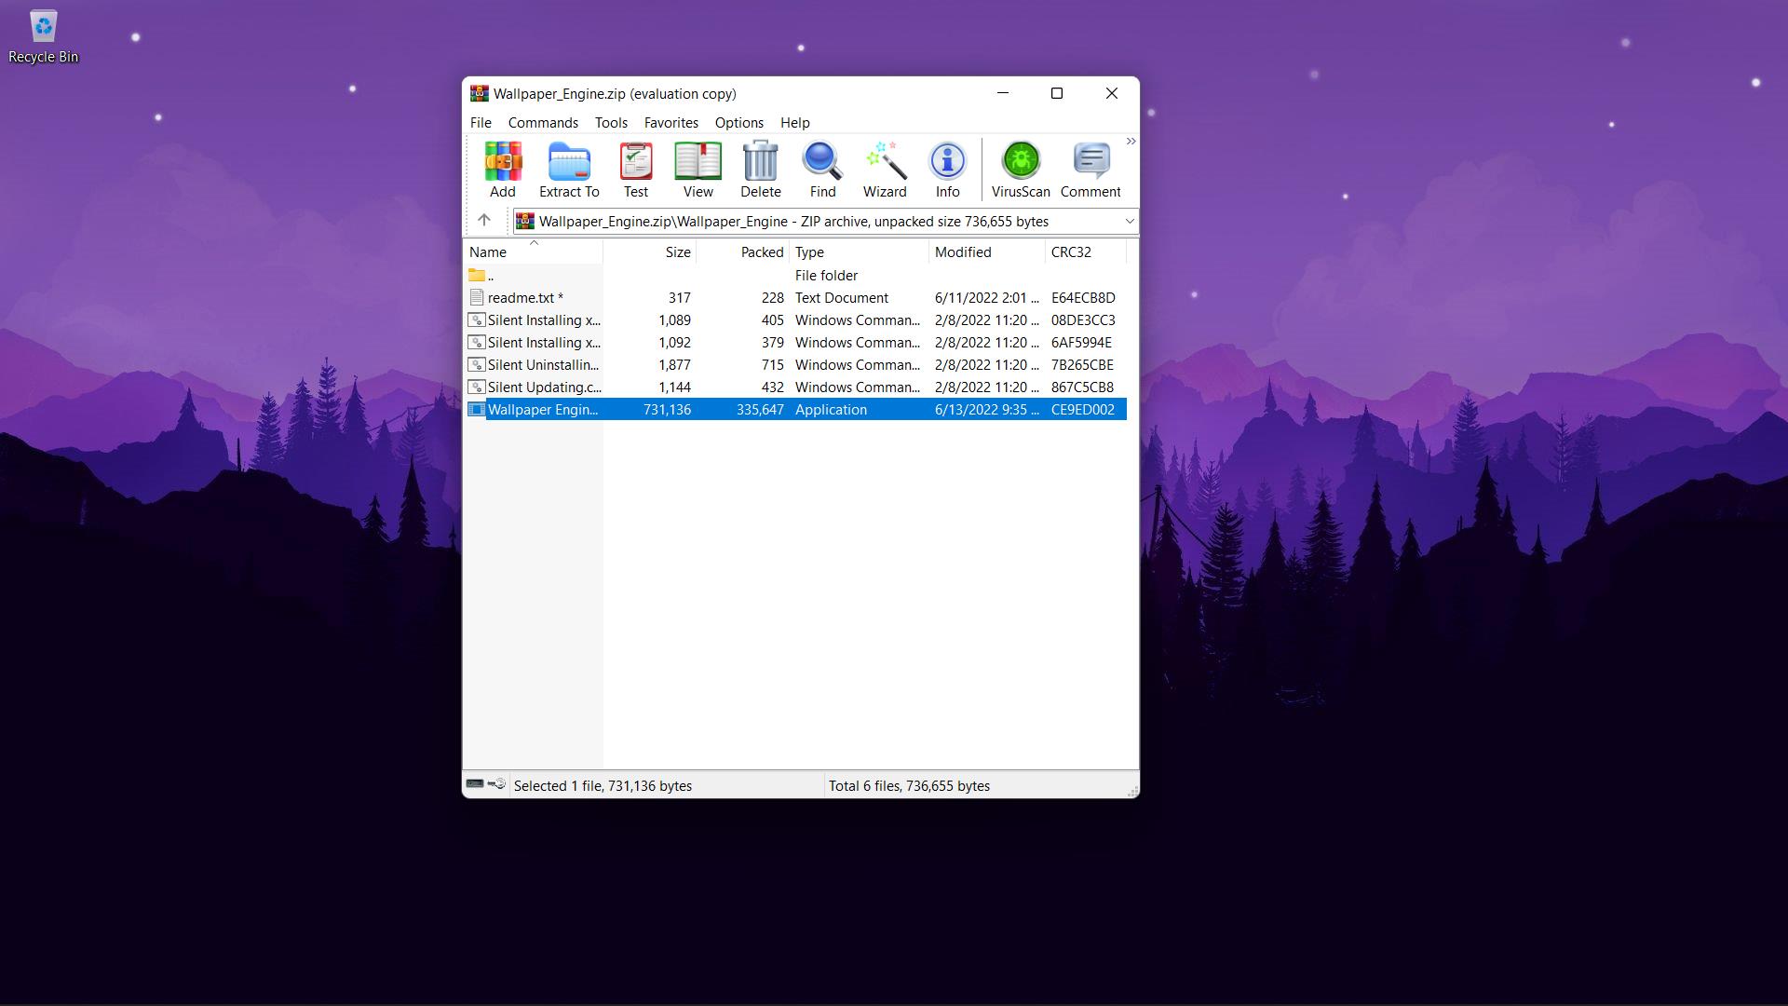Screen dimensions: 1788x1006
Task: Open Recycle Bin on desktop
Action: coord(43,37)
